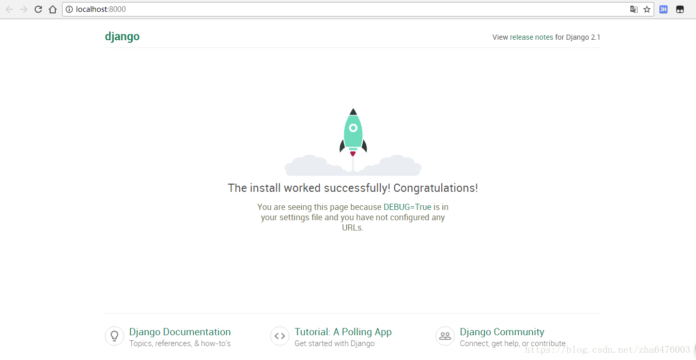Click the people community icon
The height and width of the screenshot is (360, 696).
tap(445, 336)
